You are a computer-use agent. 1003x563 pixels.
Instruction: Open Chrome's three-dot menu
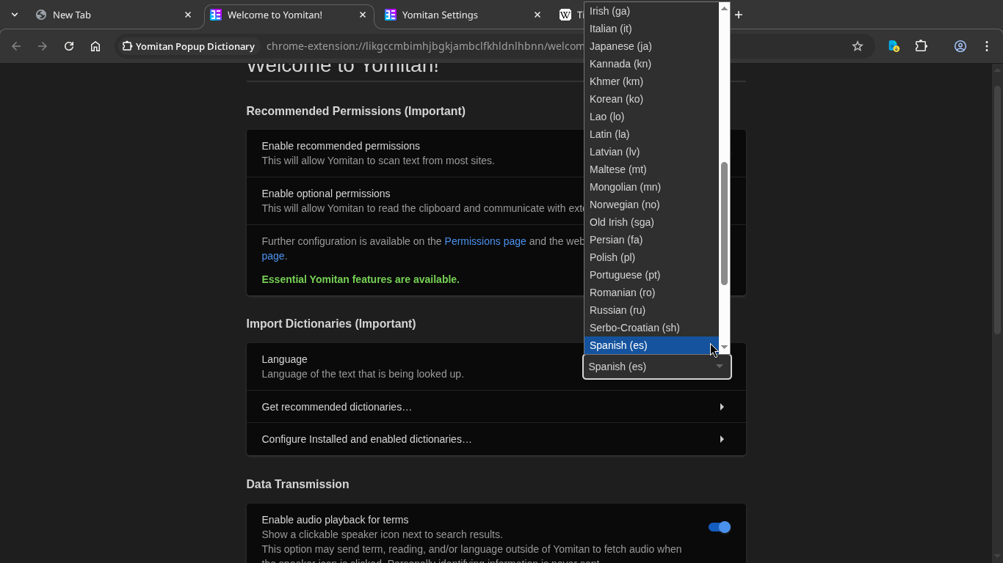click(x=988, y=46)
